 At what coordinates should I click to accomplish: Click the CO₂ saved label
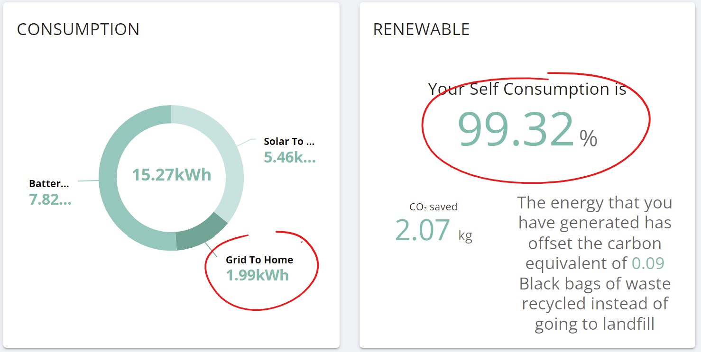tap(433, 207)
